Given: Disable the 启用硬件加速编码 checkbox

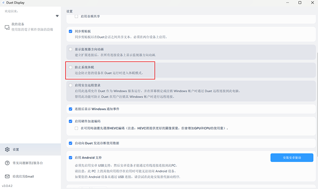Looking at the screenshot, I should (x=70, y=121).
